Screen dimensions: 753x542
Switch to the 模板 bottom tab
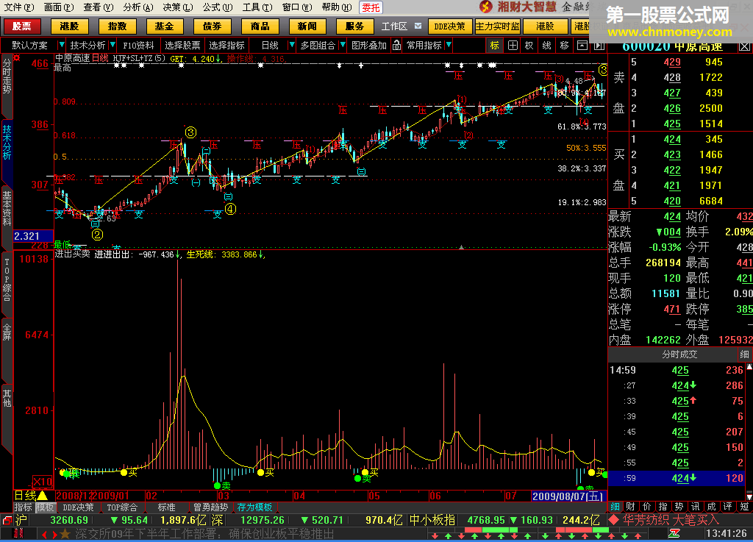(x=45, y=507)
